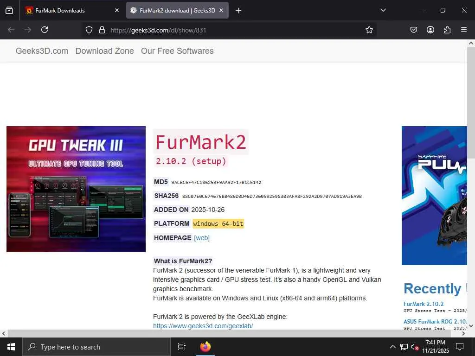
Task: Open the clock showing 7:41 PM
Action: 436,347
